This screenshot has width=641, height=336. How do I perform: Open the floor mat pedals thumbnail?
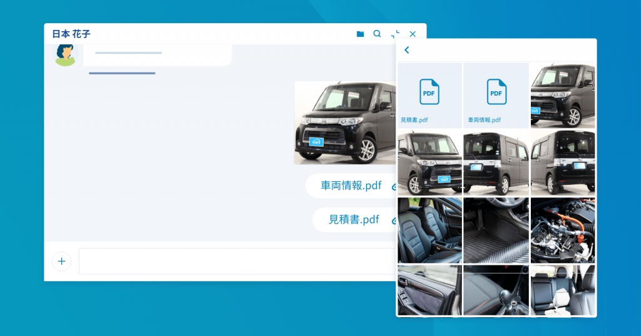click(496, 230)
